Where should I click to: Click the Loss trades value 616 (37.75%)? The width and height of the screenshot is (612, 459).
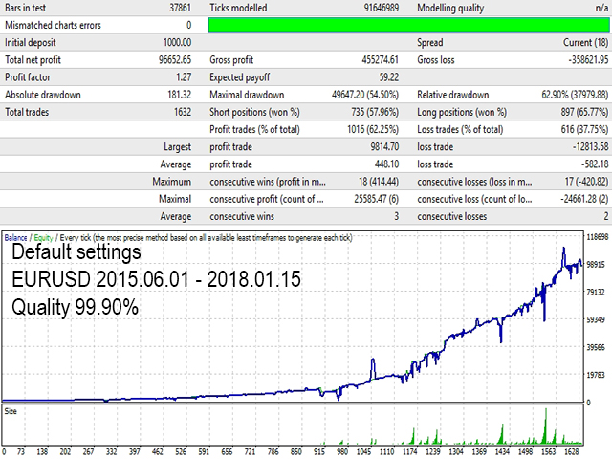coord(584,129)
